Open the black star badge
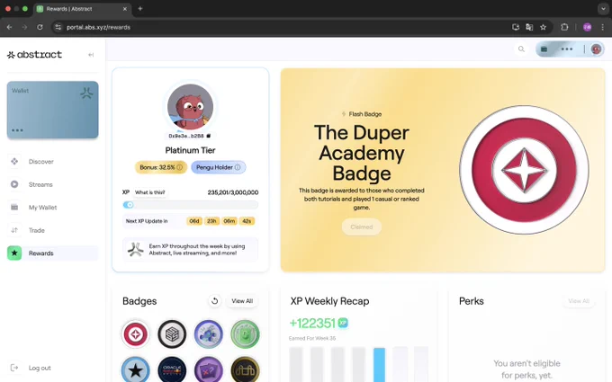Viewport: 612px width, 382px height. (135, 369)
